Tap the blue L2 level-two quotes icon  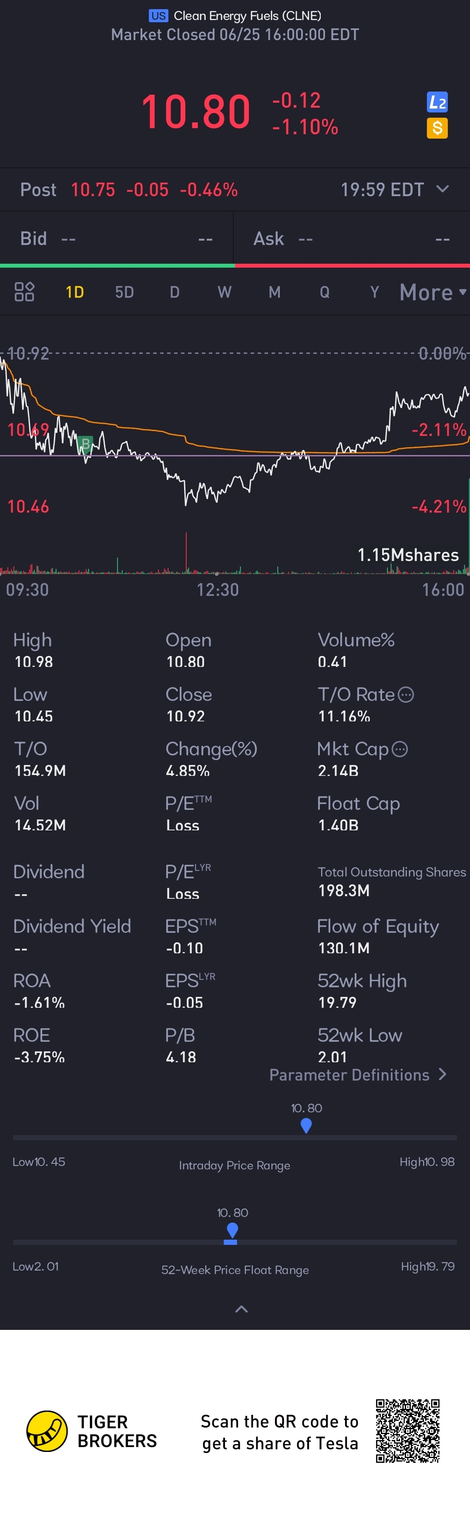(437, 102)
